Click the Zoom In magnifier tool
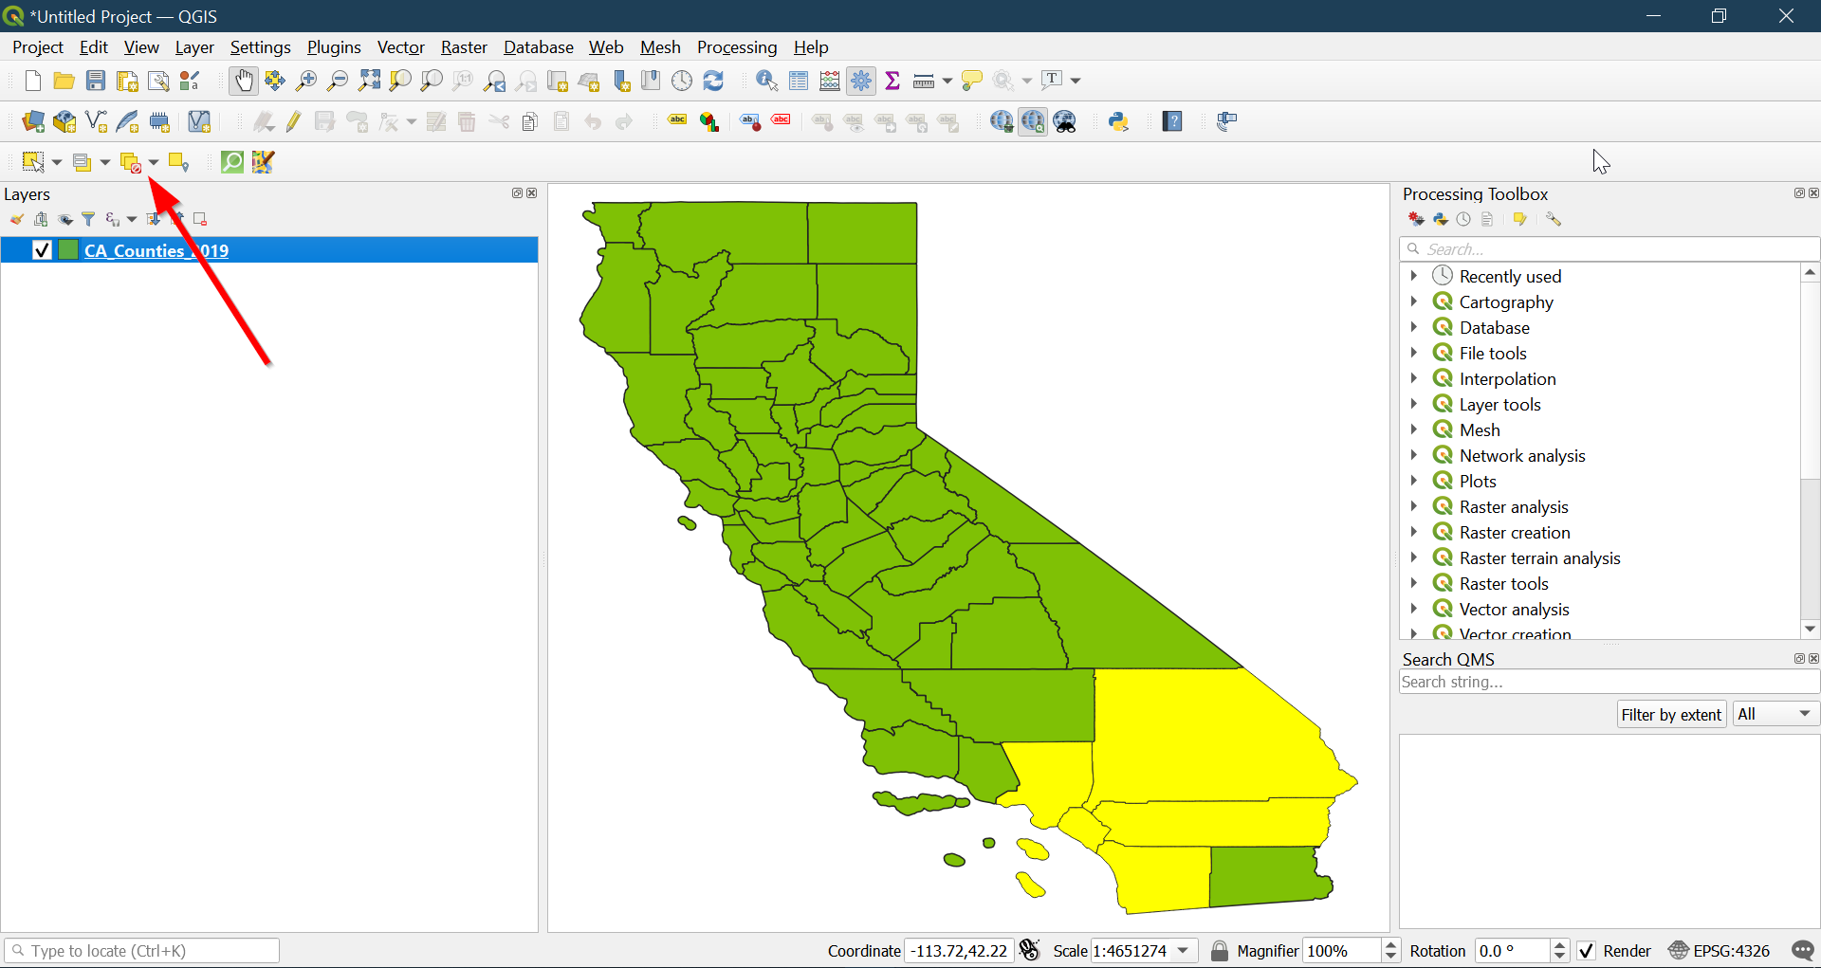The height and width of the screenshot is (968, 1821). pos(305,82)
